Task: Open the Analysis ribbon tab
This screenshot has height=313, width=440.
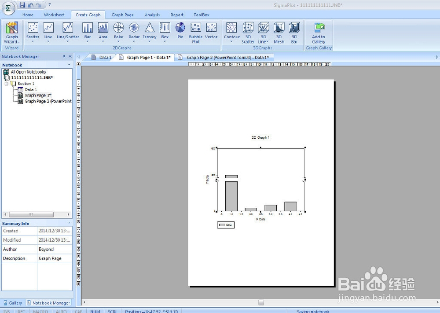Action: pos(152,15)
